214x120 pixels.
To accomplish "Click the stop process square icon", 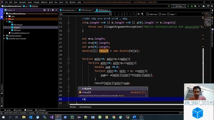I will click(199, 6).
